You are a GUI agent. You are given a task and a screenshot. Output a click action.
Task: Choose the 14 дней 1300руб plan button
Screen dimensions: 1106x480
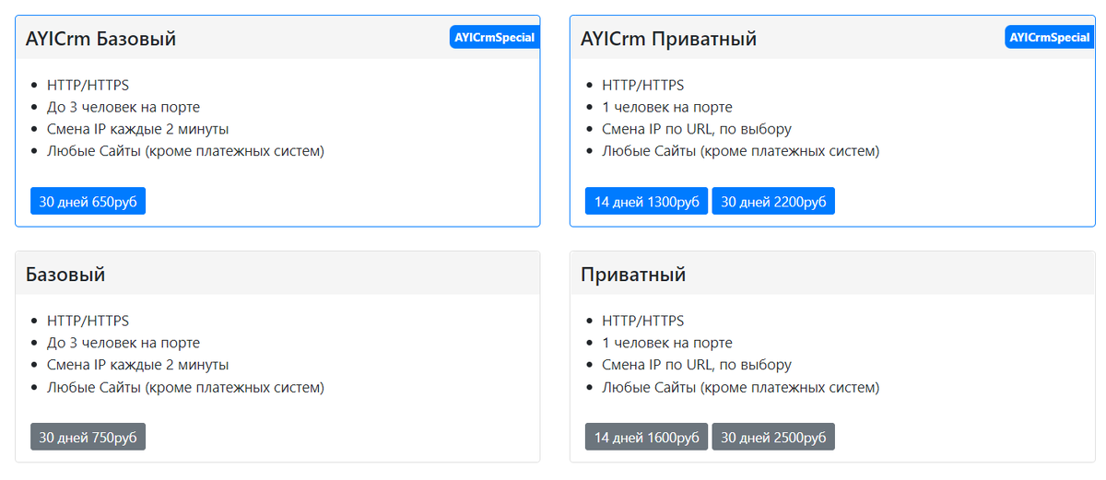[x=646, y=202]
